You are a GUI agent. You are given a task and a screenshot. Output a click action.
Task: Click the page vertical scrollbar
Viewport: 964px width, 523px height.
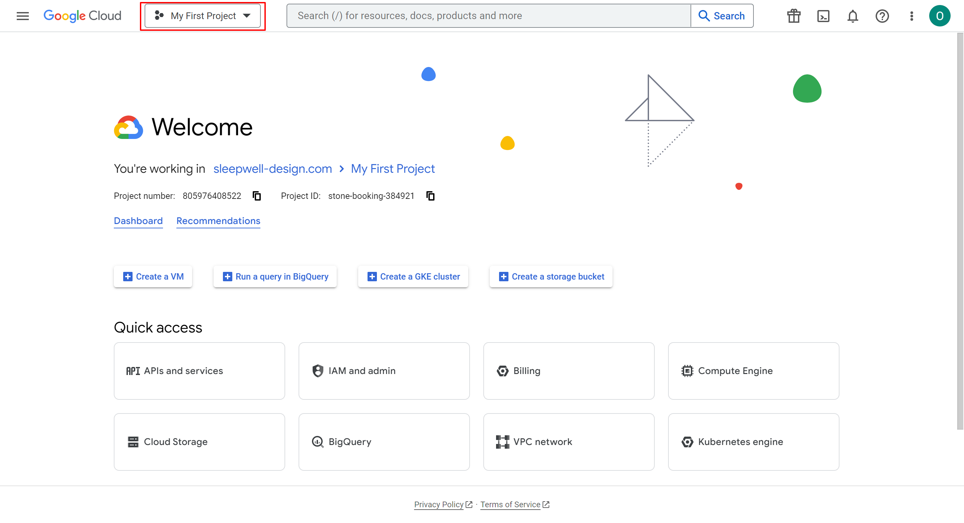pos(960,231)
